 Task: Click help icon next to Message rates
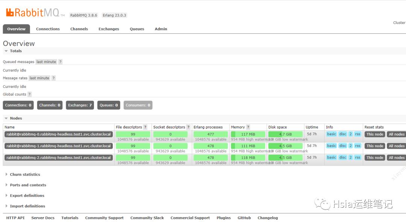tap(53, 78)
